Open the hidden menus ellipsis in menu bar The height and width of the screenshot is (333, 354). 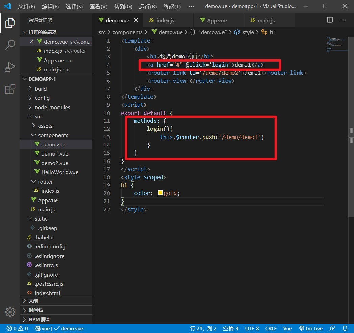(x=191, y=6)
